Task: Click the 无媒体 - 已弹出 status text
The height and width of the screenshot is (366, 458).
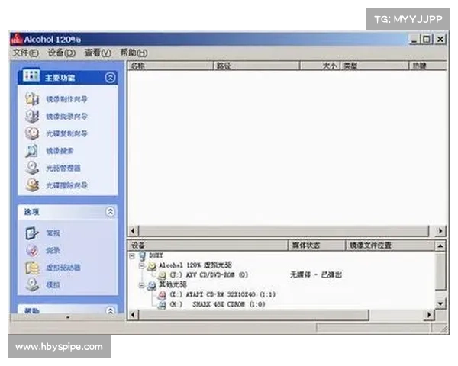Action: [316, 274]
